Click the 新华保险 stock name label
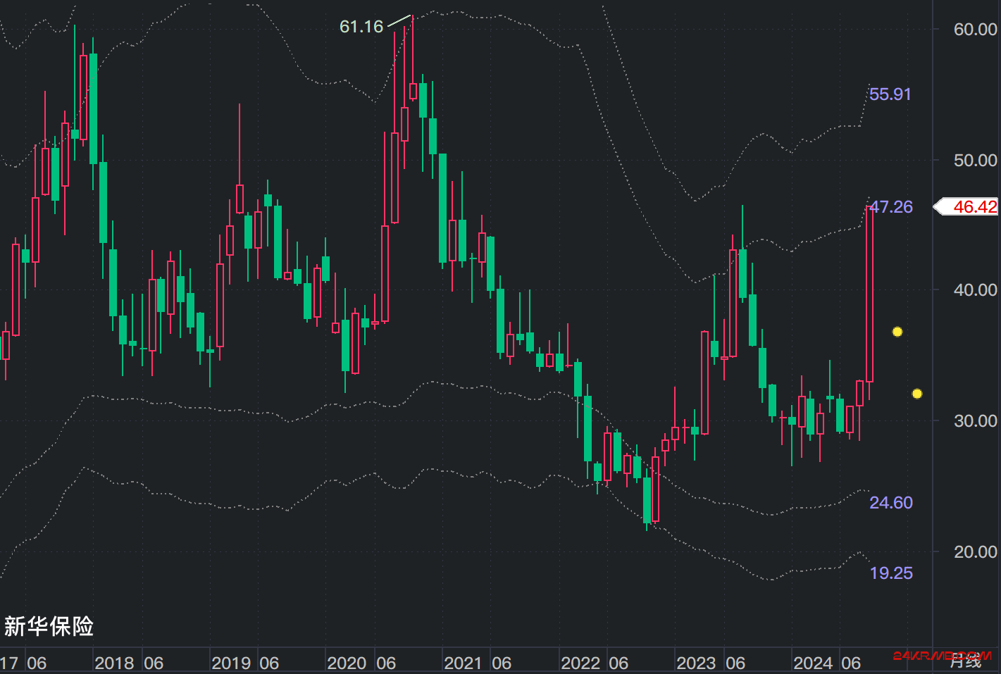 [x=49, y=626]
